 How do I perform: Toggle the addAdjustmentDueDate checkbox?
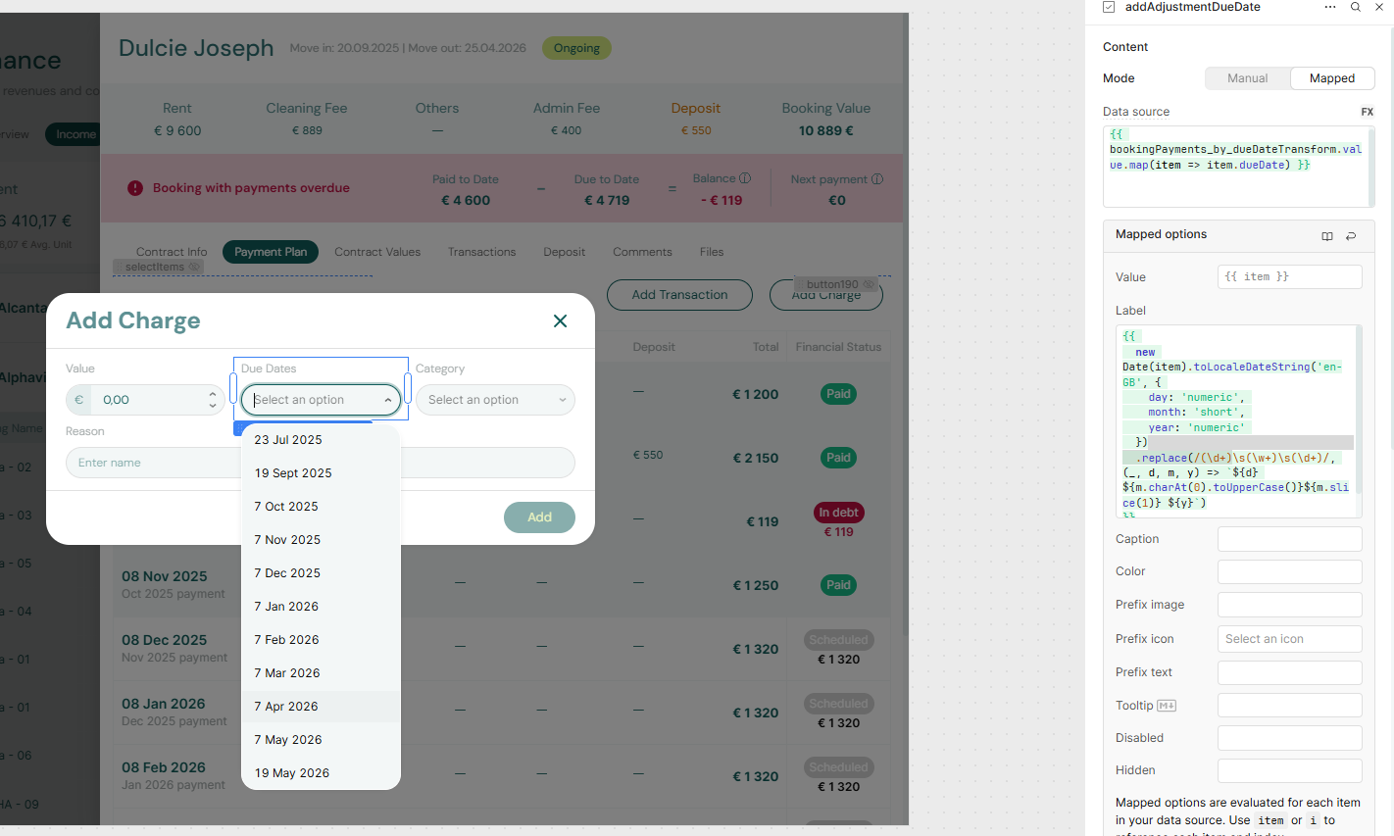[x=1108, y=7]
